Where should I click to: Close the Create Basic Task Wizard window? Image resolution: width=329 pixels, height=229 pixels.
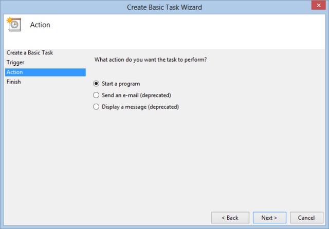coord(318,5)
